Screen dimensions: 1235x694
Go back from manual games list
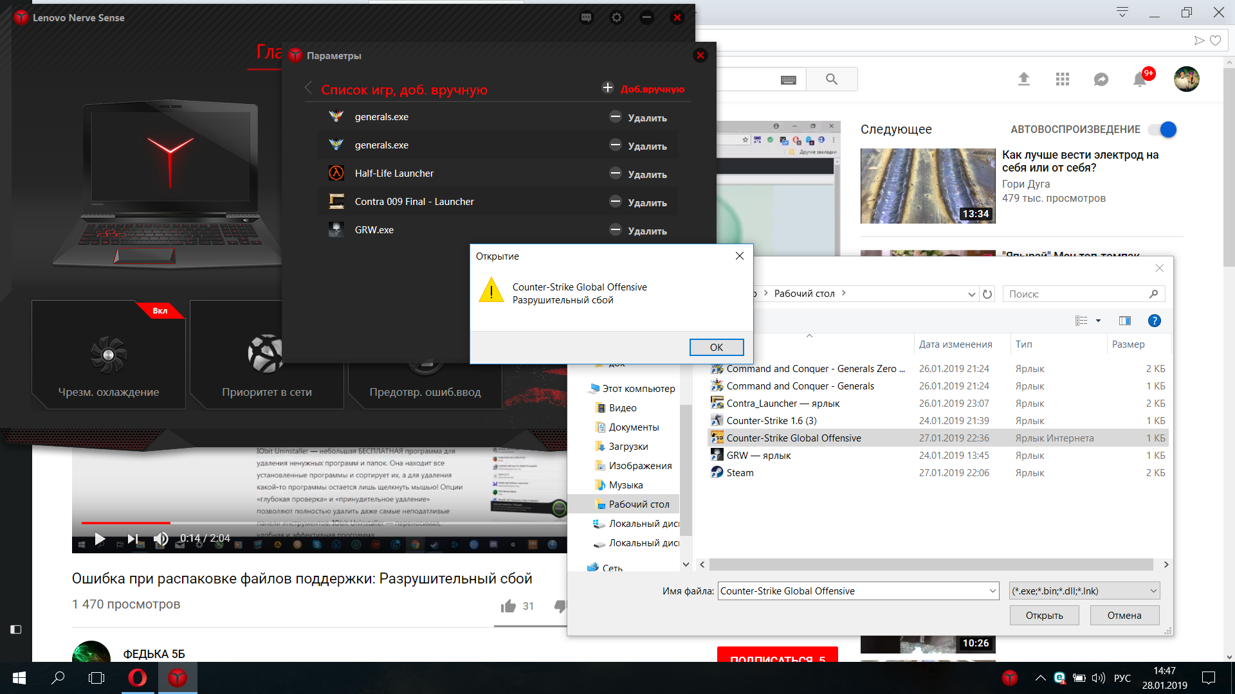click(308, 88)
